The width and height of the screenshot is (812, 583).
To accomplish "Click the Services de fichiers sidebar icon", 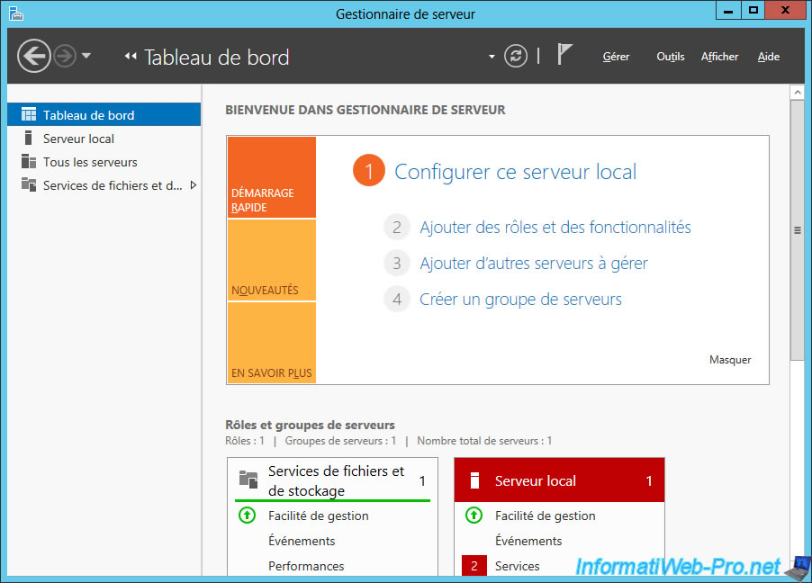I will 29,184.
